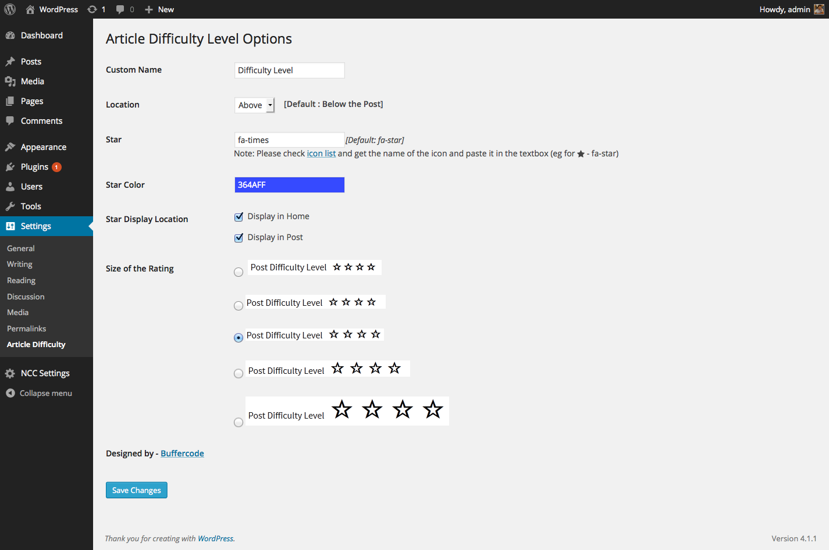This screenshot has height=550, width=829.
Task: Open the updates icon in admin bar
Action: 92,9
